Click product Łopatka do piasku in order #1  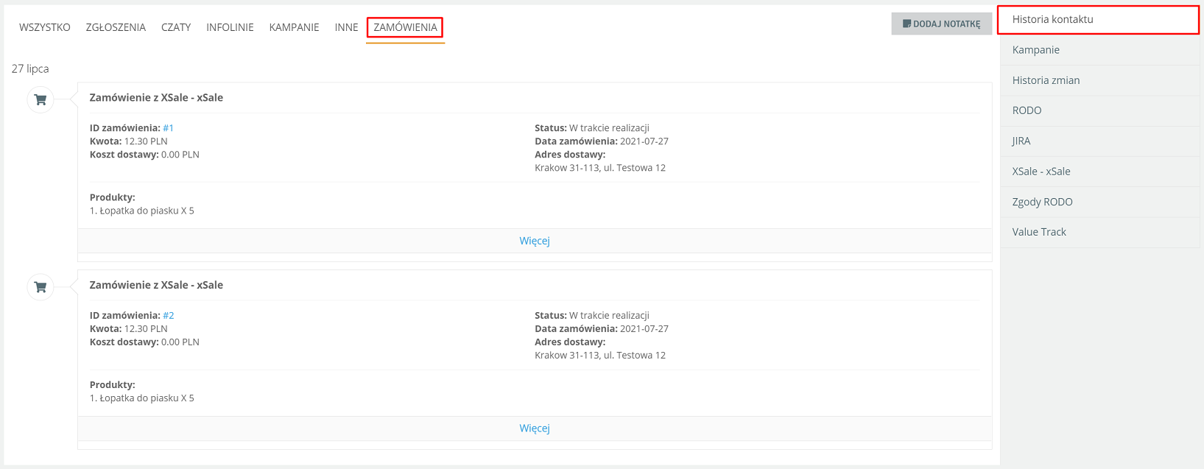pos(142,211)
